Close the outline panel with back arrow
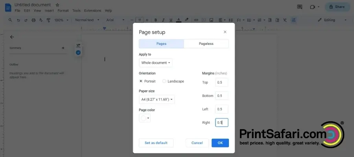Screen dimensions: 354x157 pyautogui.click(x=12, y=37)
